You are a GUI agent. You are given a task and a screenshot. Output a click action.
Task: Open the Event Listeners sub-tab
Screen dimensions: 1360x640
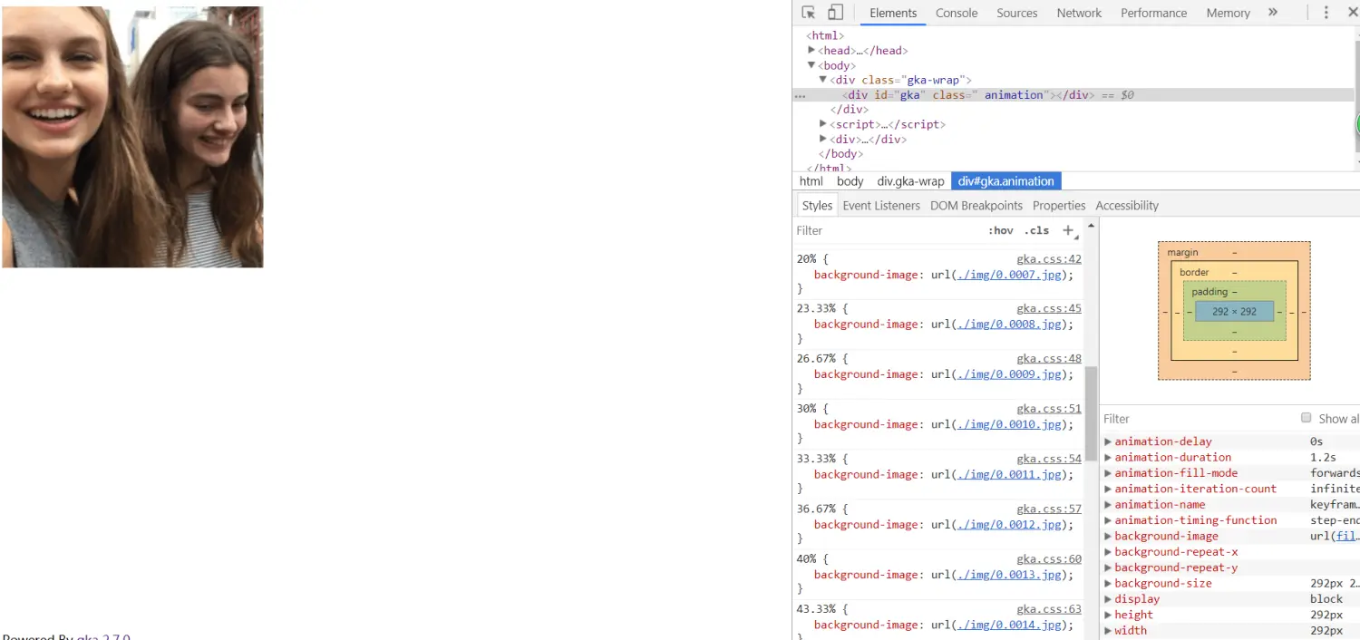coord(881,206)
